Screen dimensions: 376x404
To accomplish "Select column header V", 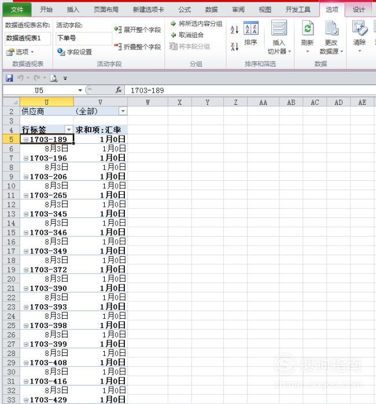I will tap(101, 102).
